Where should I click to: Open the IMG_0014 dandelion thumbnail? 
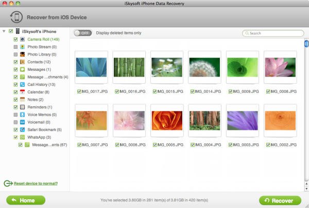pos(204,67)
